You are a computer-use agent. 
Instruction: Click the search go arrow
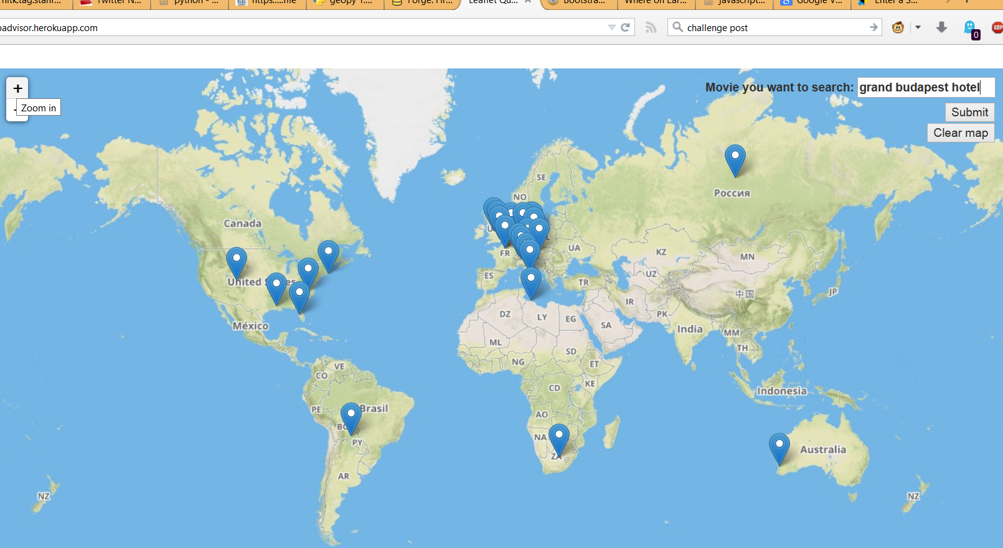(x=874, y=27)
